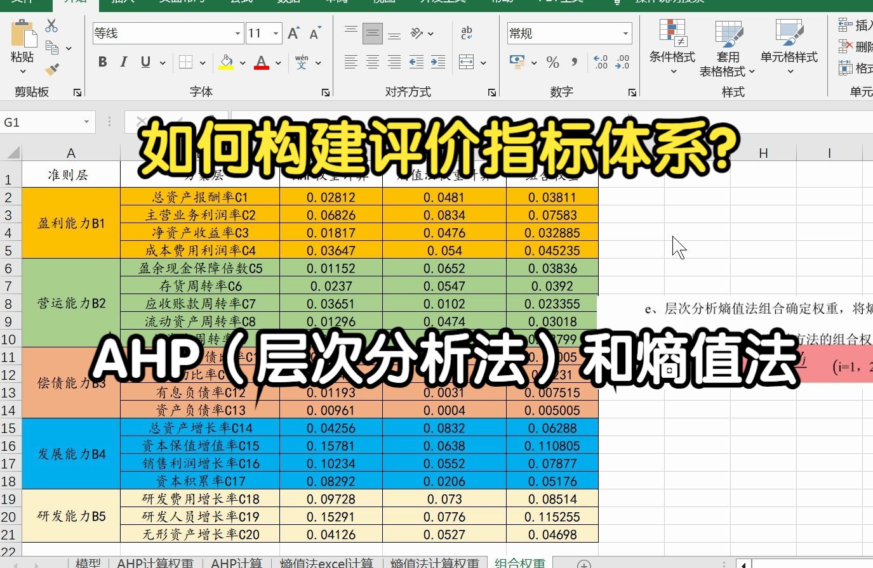Image resolution: width=873 pixels, height=568 pixels.
Task: Decrease indent
Action: pyautogui.click(x=417, y=62)
